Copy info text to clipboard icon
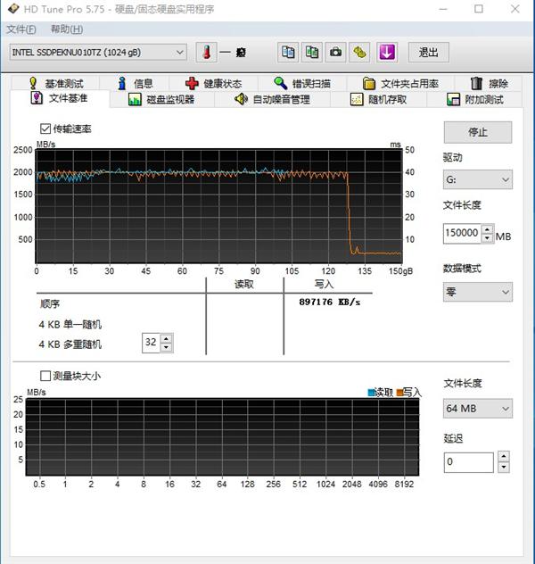 pos(288,53)
